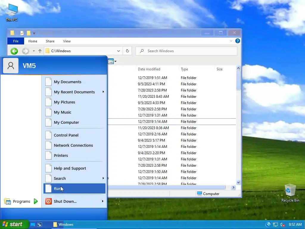Switch to the Home ribbon tab

coord(33,41)
